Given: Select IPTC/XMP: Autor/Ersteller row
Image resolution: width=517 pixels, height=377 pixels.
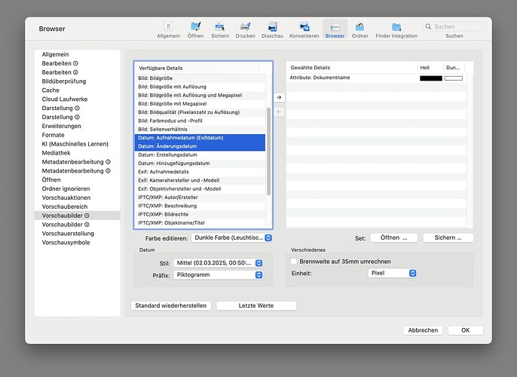Looking at the screenshot, I should coord(200,198).
